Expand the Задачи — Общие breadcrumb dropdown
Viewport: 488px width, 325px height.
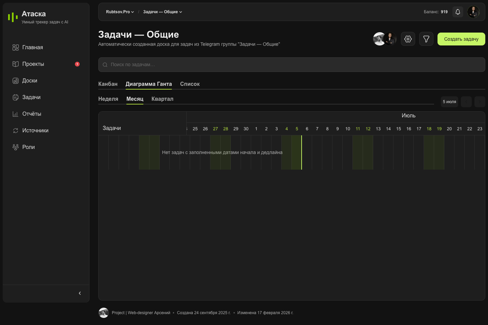[163, 12]
